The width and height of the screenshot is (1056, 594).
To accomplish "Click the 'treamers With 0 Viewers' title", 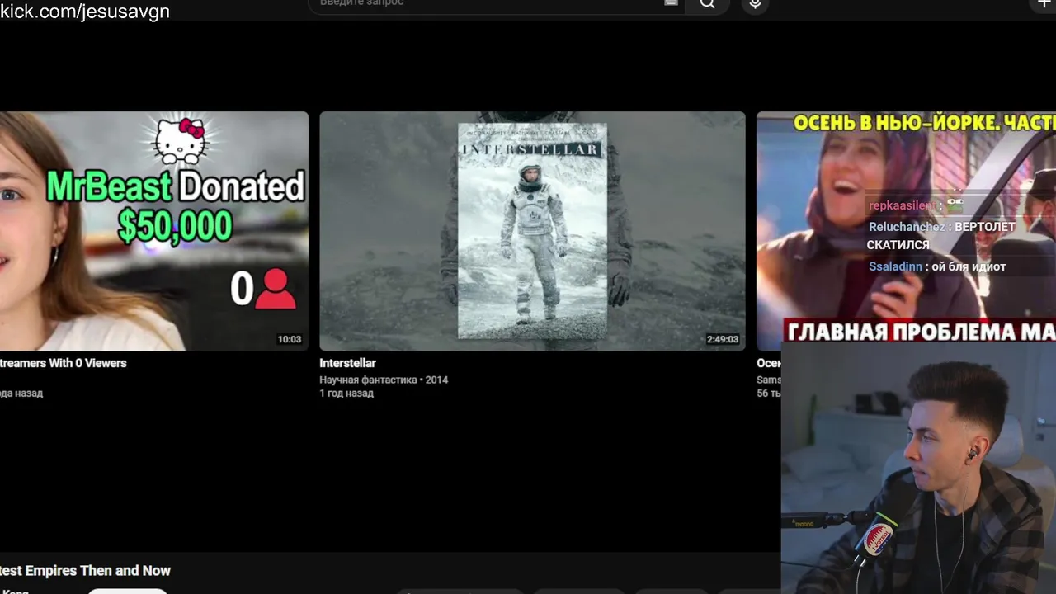I will pyautogui.click(x=64, y=363).
